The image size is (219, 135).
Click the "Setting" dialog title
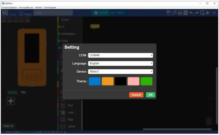72,47
